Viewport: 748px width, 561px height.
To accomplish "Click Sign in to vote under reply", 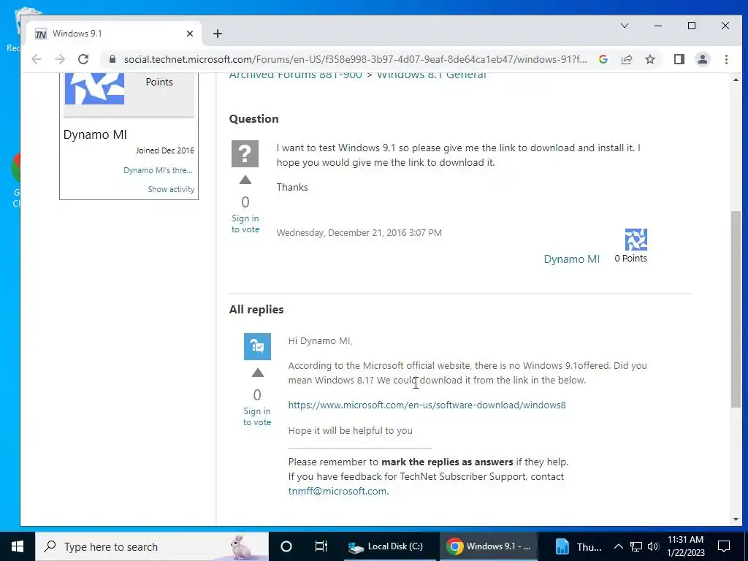I will click(x=257, y=416).
